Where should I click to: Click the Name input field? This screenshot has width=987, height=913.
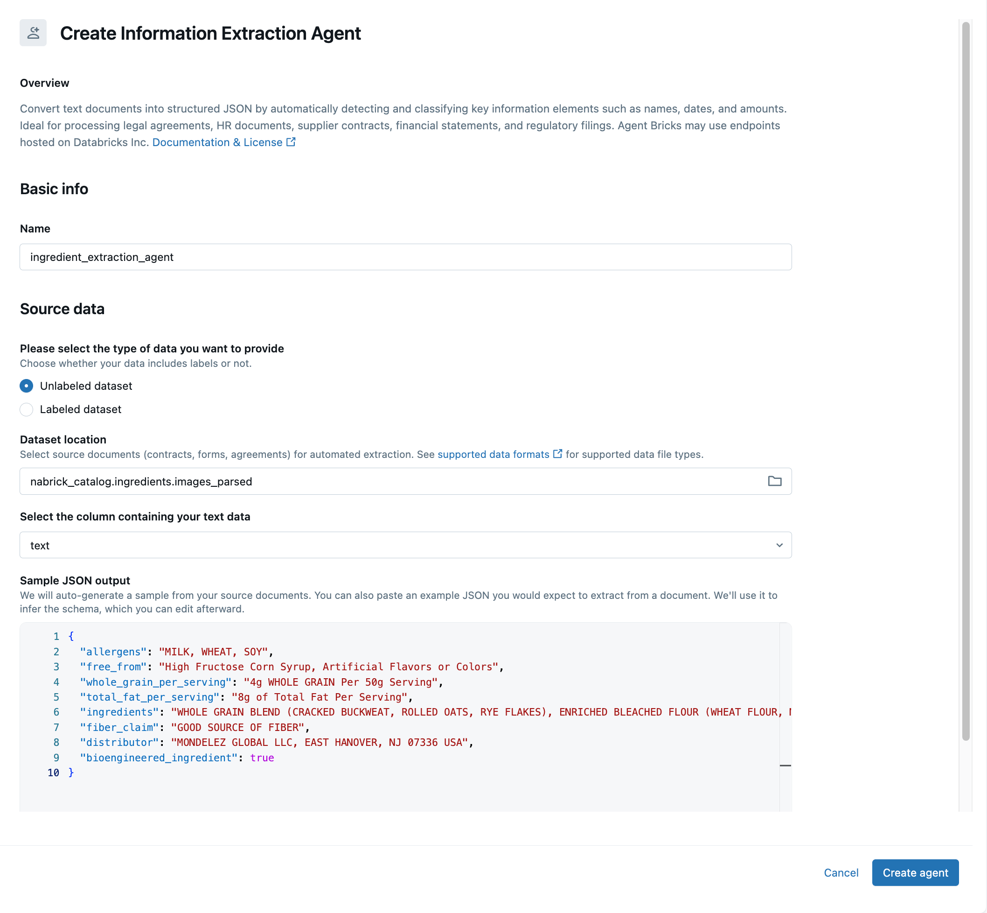[405, 257]
